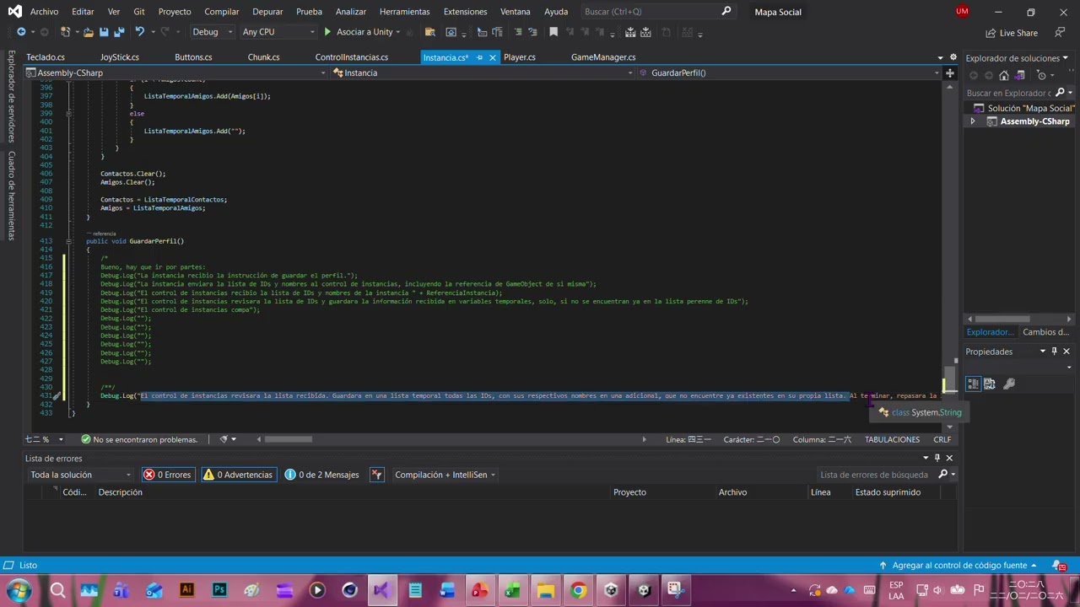Click Asociar a Unity button
Viewport: 1080px width, 607px height.
tap(364, 32)
